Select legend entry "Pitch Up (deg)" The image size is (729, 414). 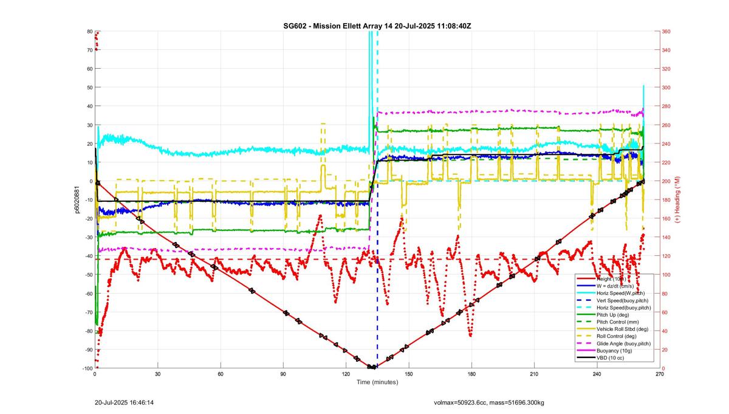[613, 315]
